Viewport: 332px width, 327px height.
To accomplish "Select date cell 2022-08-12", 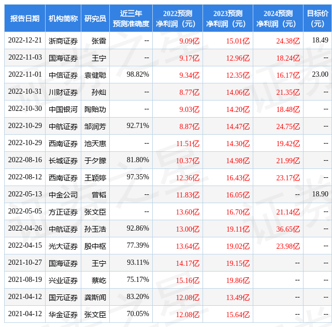I will 25,177.
